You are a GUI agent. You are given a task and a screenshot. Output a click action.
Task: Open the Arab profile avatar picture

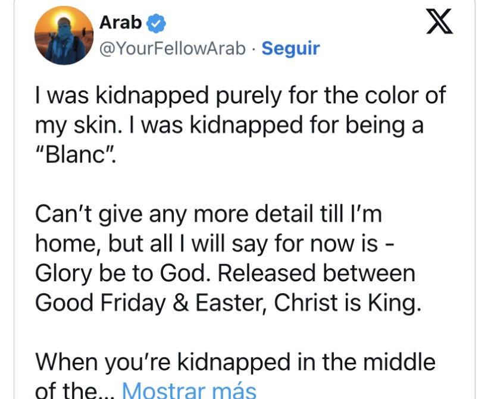(x=61, y=36)
